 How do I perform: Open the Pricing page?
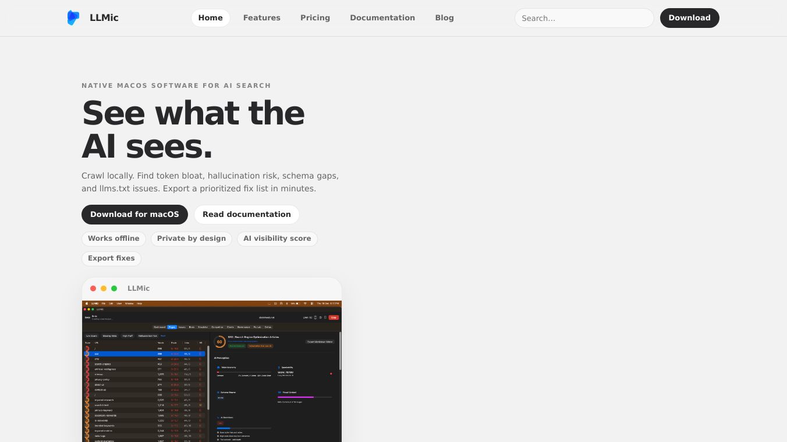(x=315, y=18)
